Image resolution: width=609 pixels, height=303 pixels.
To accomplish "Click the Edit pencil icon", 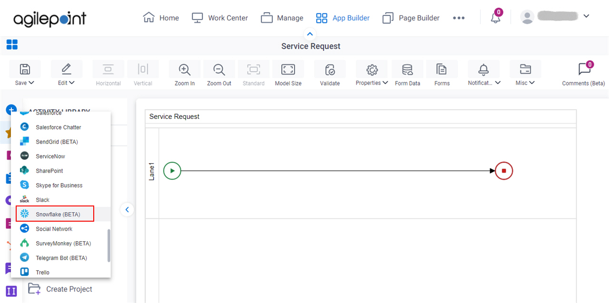I will point(66,69).
